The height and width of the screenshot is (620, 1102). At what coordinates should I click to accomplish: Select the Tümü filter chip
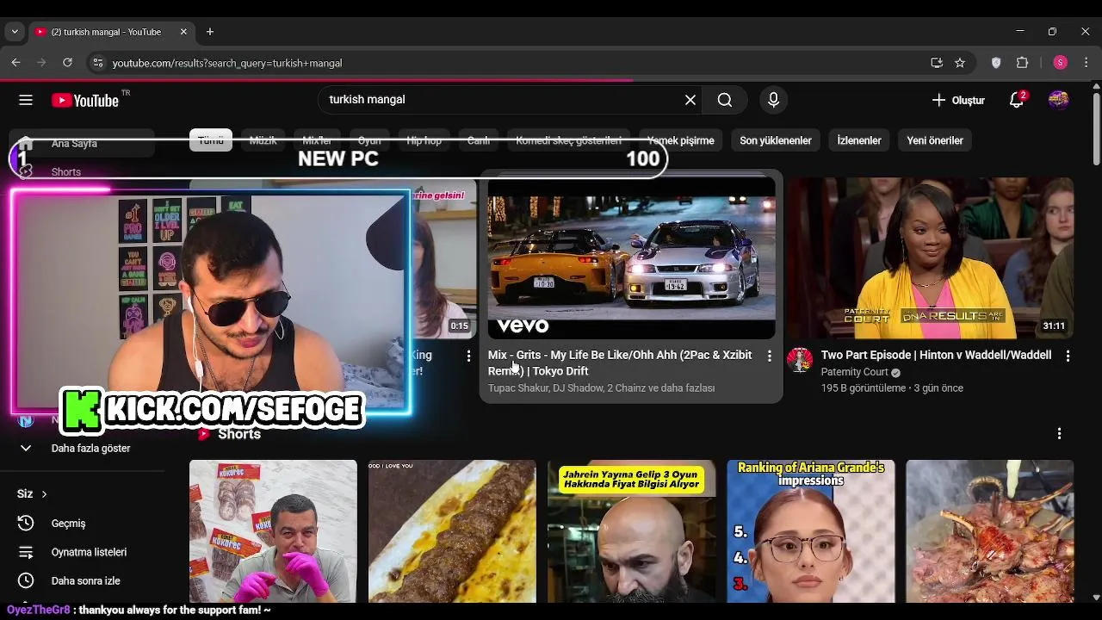click(211, 140)
